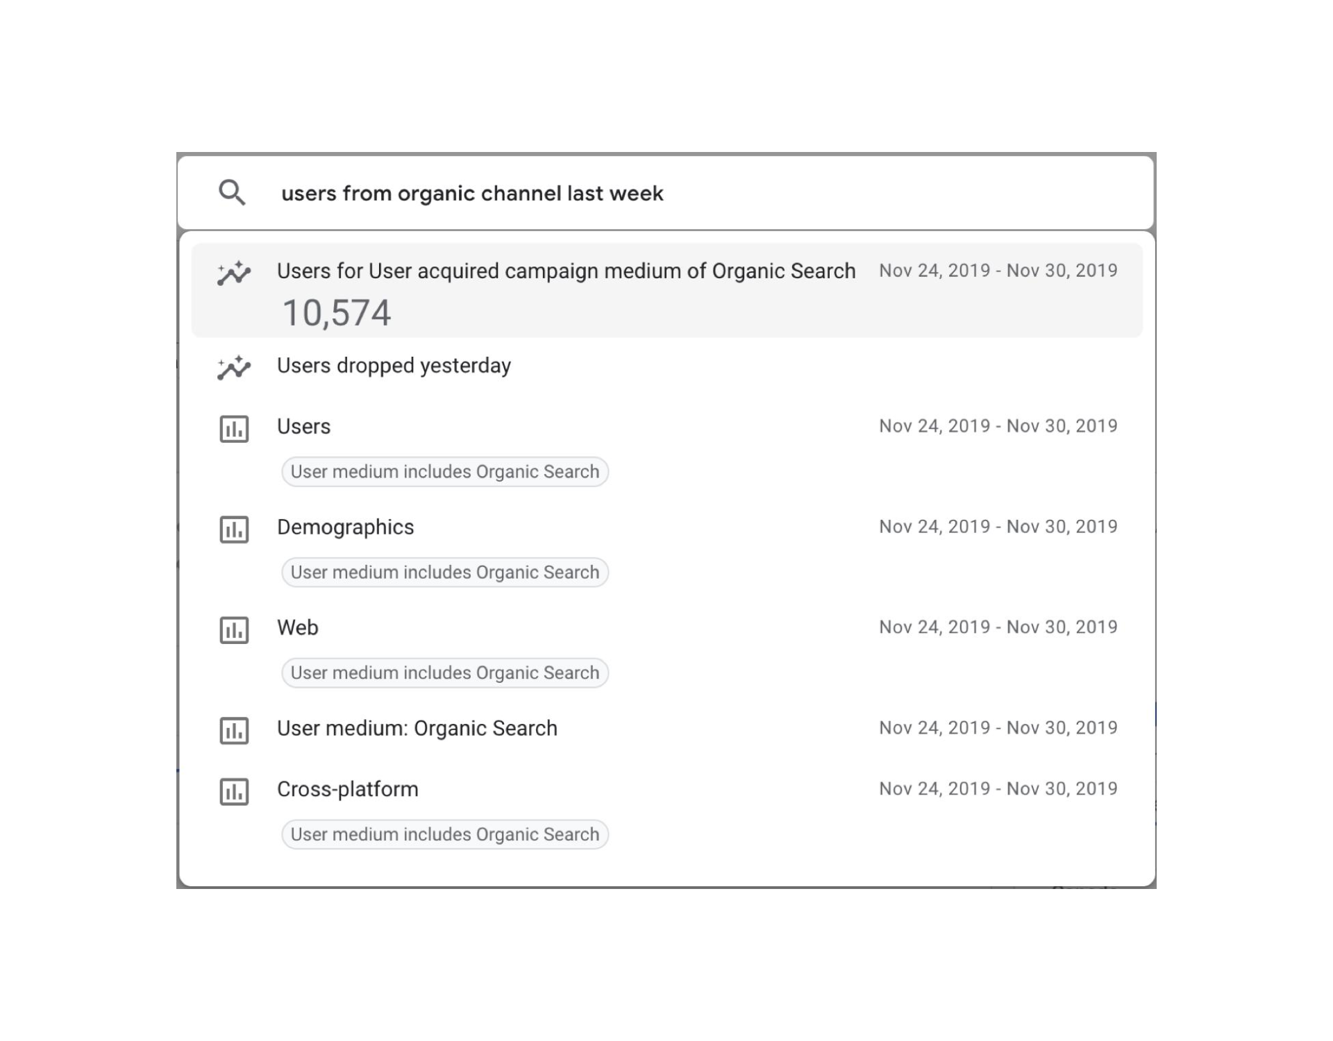Open the Demographics report result
The image size is (1333, 1041).
(345, 527)
